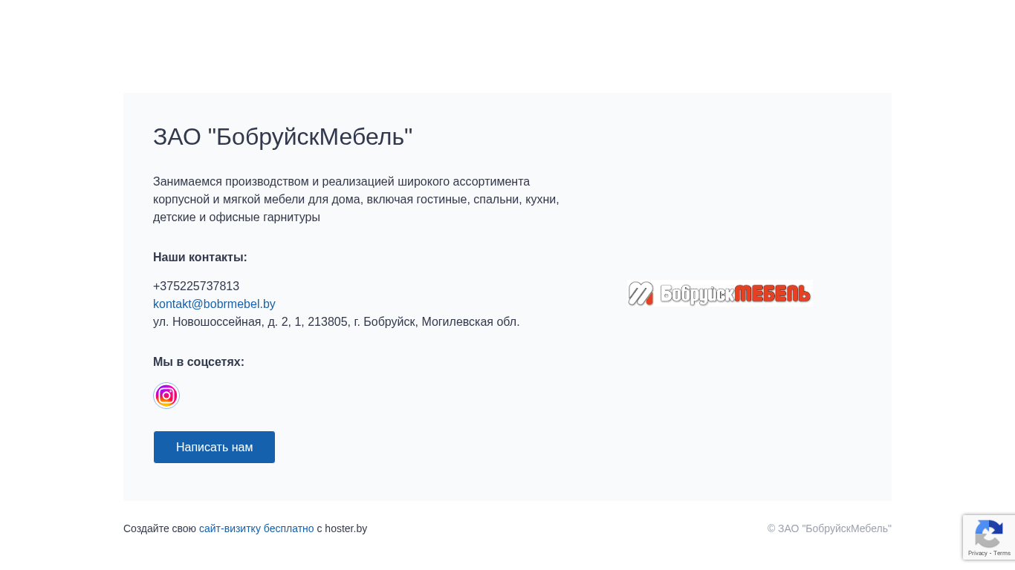The width and height of the screenshot is (1015, 570).
Task: Click the "Создайте свою" footer text
Action: 160,528
